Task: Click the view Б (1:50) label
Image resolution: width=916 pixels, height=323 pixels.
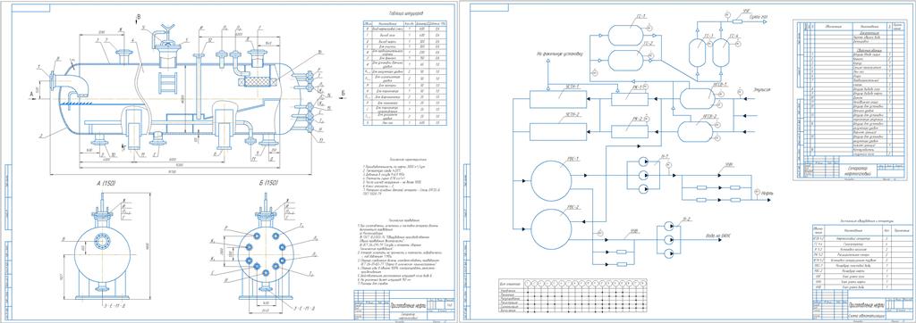Action: [x=264, y=184]
